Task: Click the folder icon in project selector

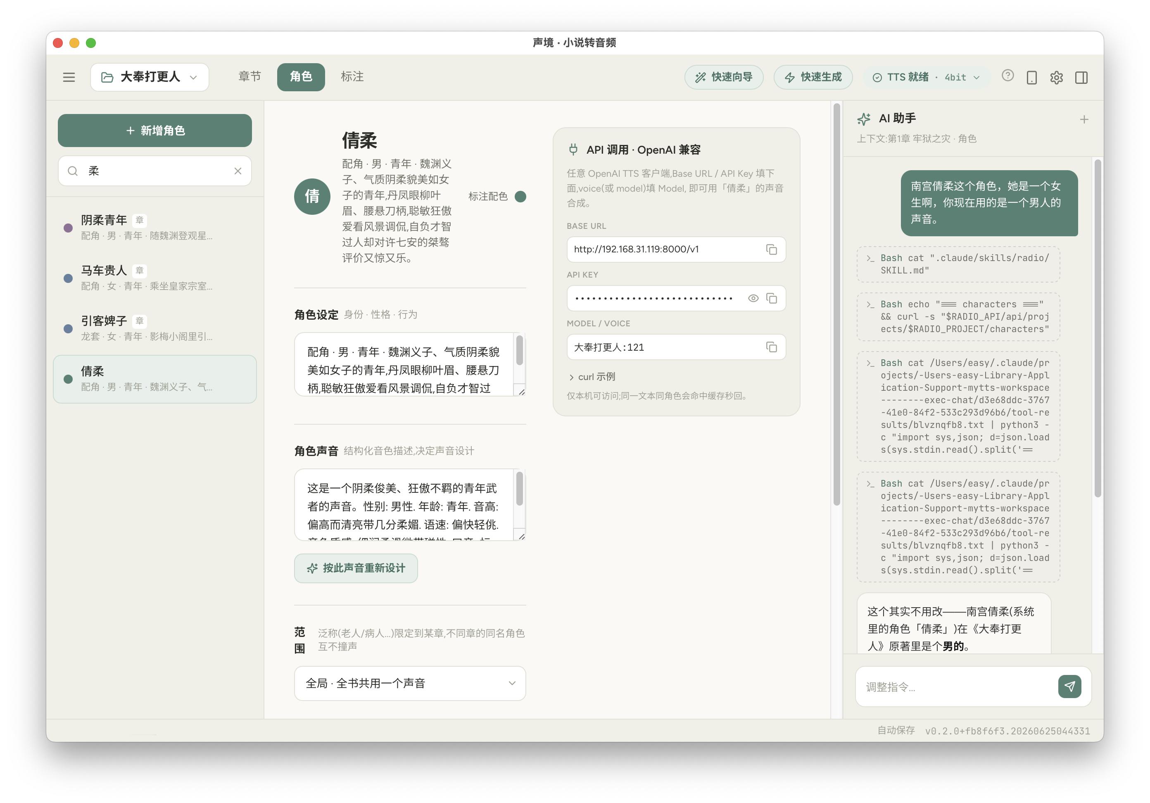Action: (107, 77)
